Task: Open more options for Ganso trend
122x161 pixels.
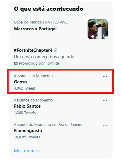Action: coord(105,76)
